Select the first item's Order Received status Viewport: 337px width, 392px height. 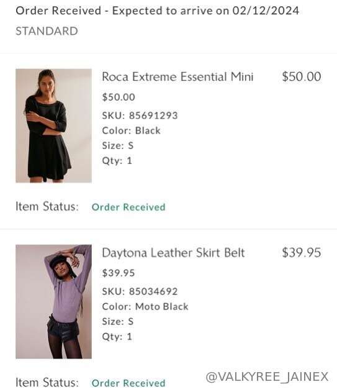coord(128,207)
